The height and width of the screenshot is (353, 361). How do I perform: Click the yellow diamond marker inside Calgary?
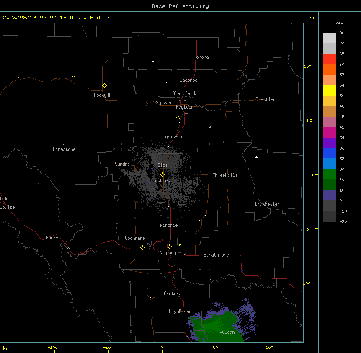point(170,247)
